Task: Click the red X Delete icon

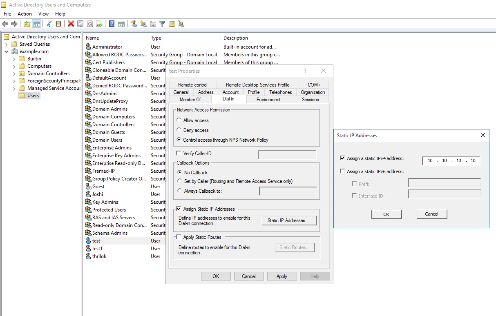Action: click(71, 24)
